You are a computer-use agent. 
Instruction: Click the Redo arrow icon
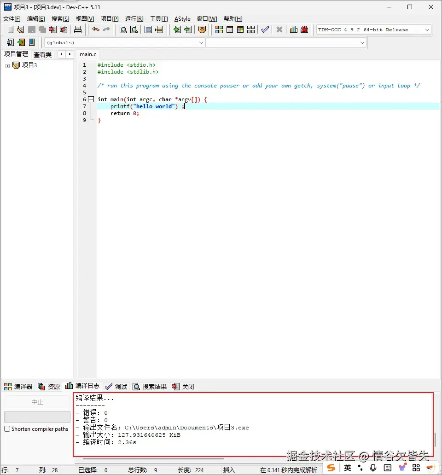(106, 29)
